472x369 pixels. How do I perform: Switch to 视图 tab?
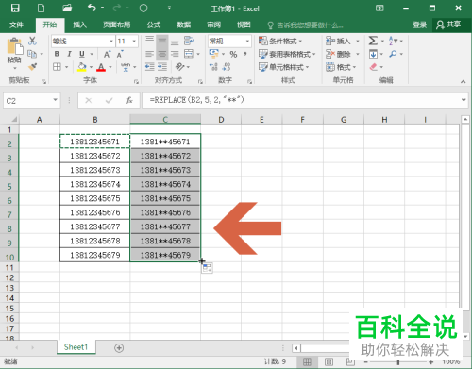pos(244,25)
